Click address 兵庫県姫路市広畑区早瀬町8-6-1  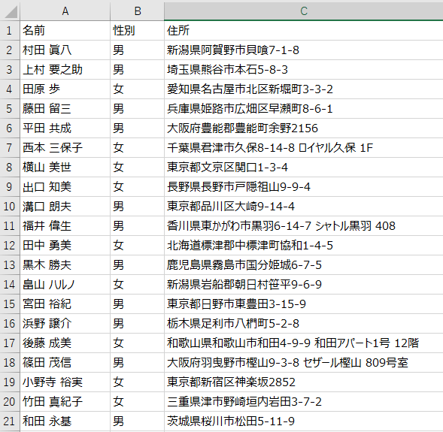304,109
